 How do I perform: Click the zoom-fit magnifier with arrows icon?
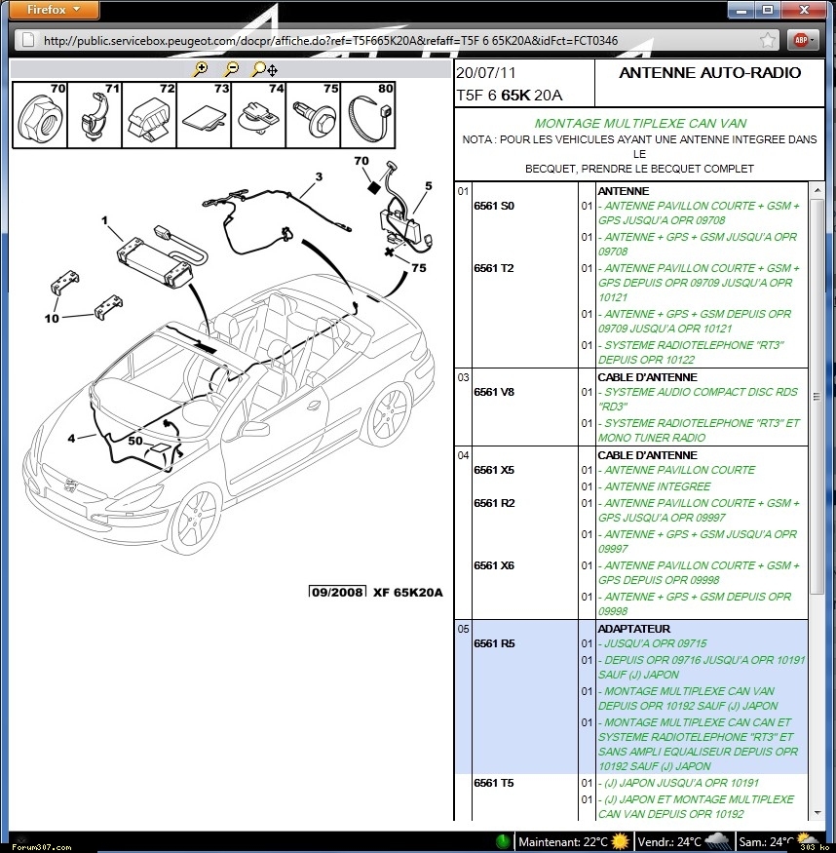(264, 69)
